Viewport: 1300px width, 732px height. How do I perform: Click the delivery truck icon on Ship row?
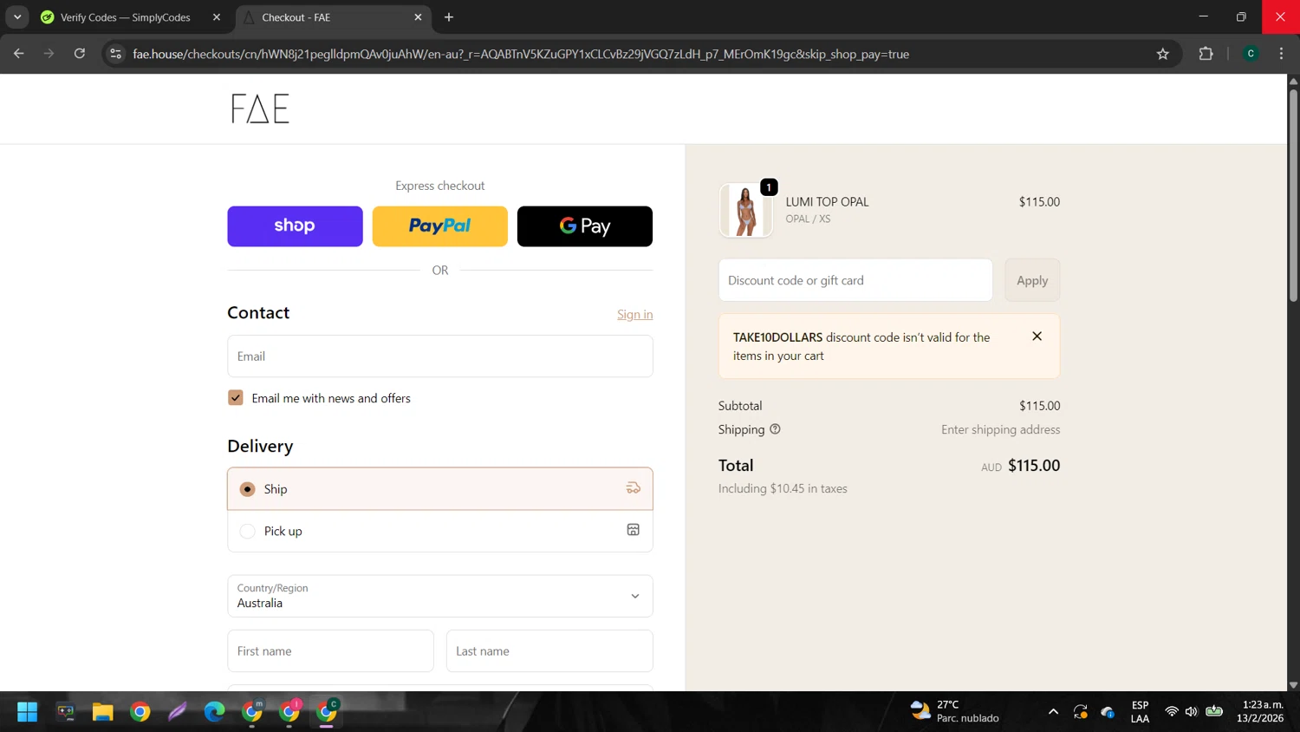(x=633, y=488)
